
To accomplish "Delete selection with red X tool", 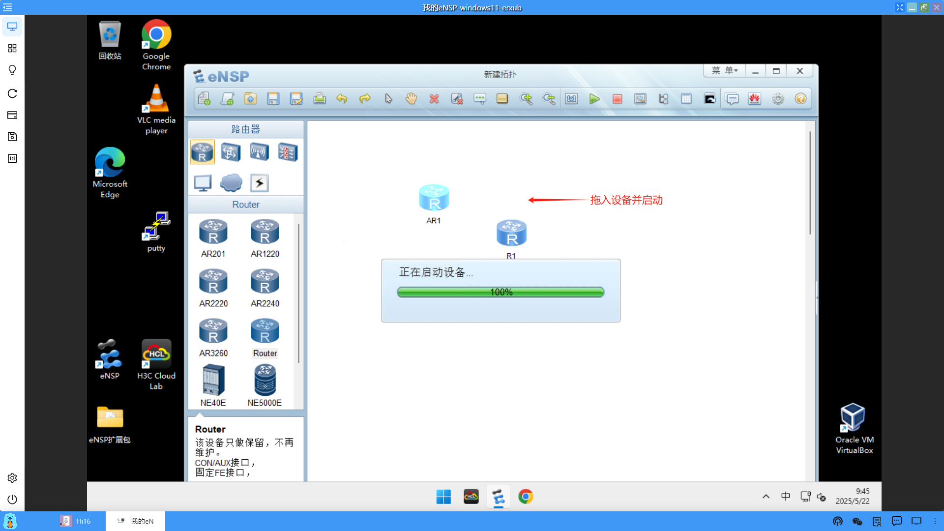I will coord(434,98).
